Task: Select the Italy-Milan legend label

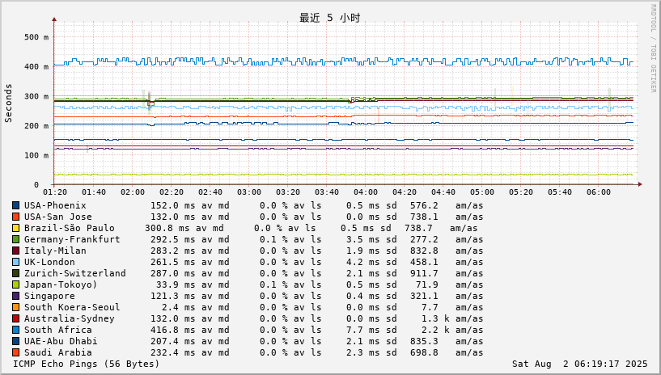Action: click(x=55, y=251)
